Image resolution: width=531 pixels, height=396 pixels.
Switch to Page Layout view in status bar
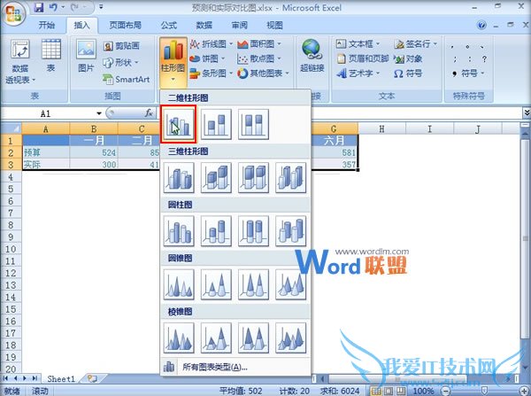click(x=389, y=391)
